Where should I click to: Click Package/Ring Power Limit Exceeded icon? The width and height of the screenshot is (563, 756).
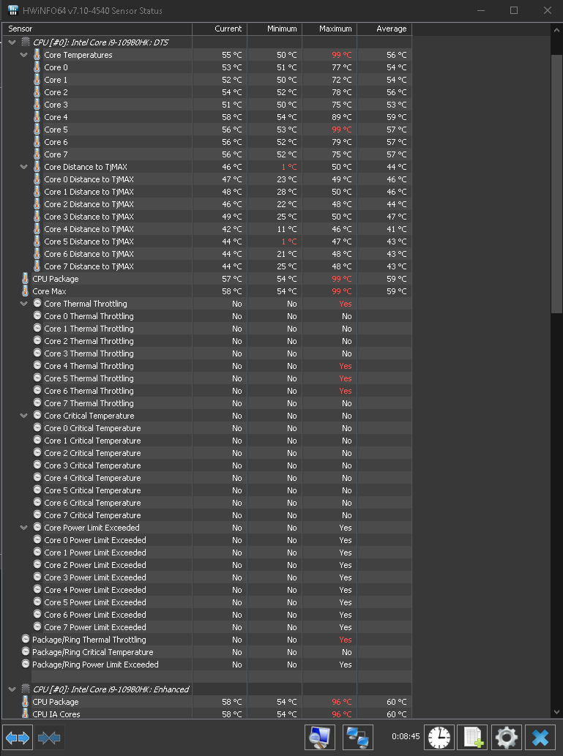pos(26,664)
